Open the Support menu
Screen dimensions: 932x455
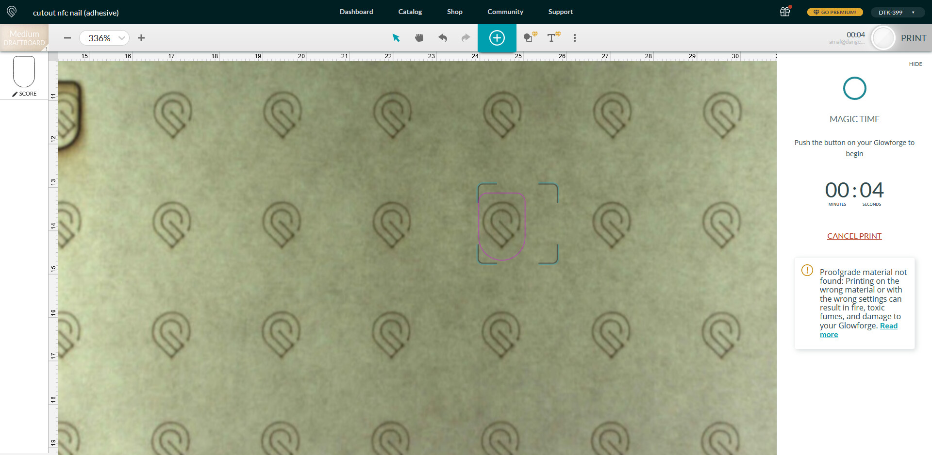click(x=561, y=12)
